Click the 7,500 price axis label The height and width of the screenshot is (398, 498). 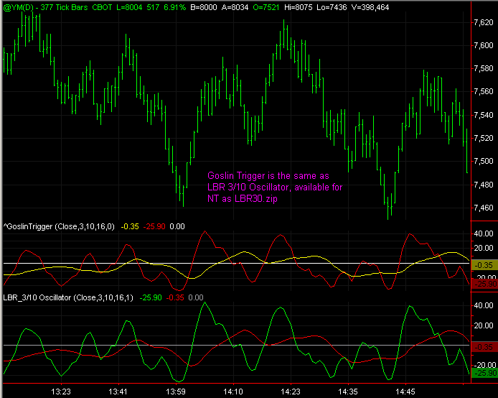pyautogui.click(x=484, y=161)
